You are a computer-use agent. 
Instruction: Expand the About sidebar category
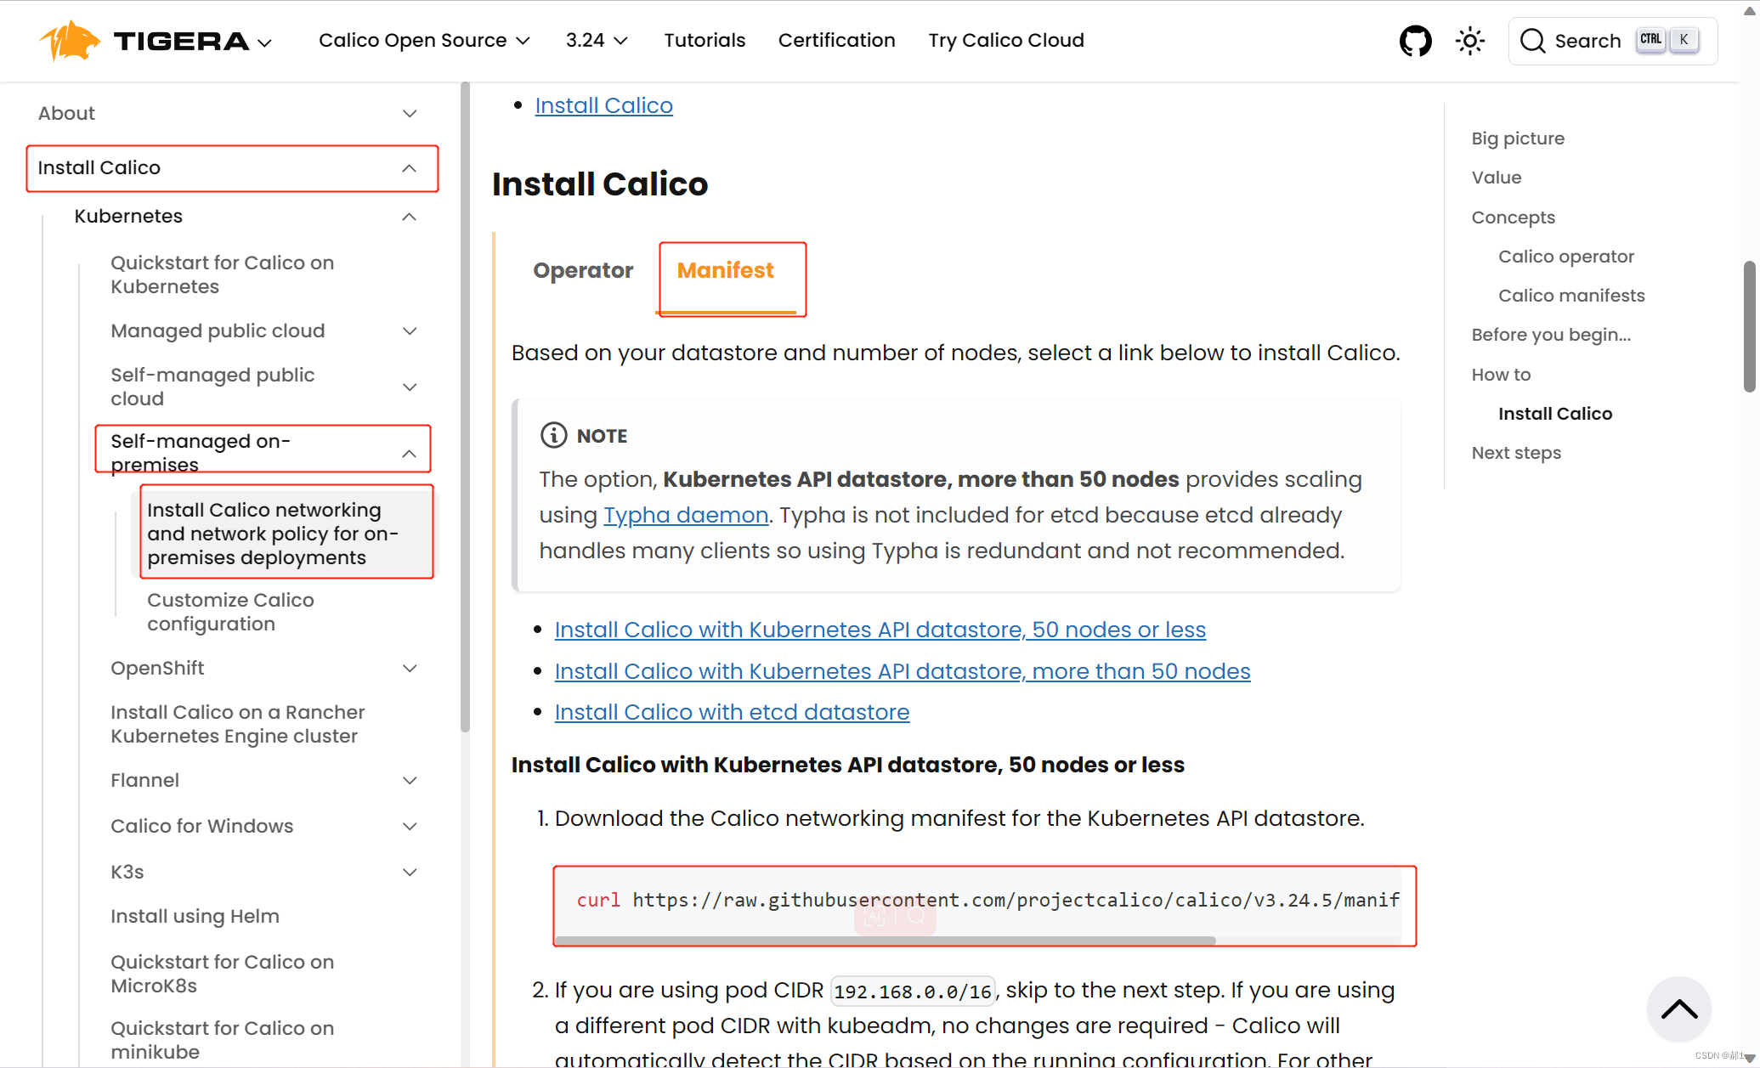point(409,114)
